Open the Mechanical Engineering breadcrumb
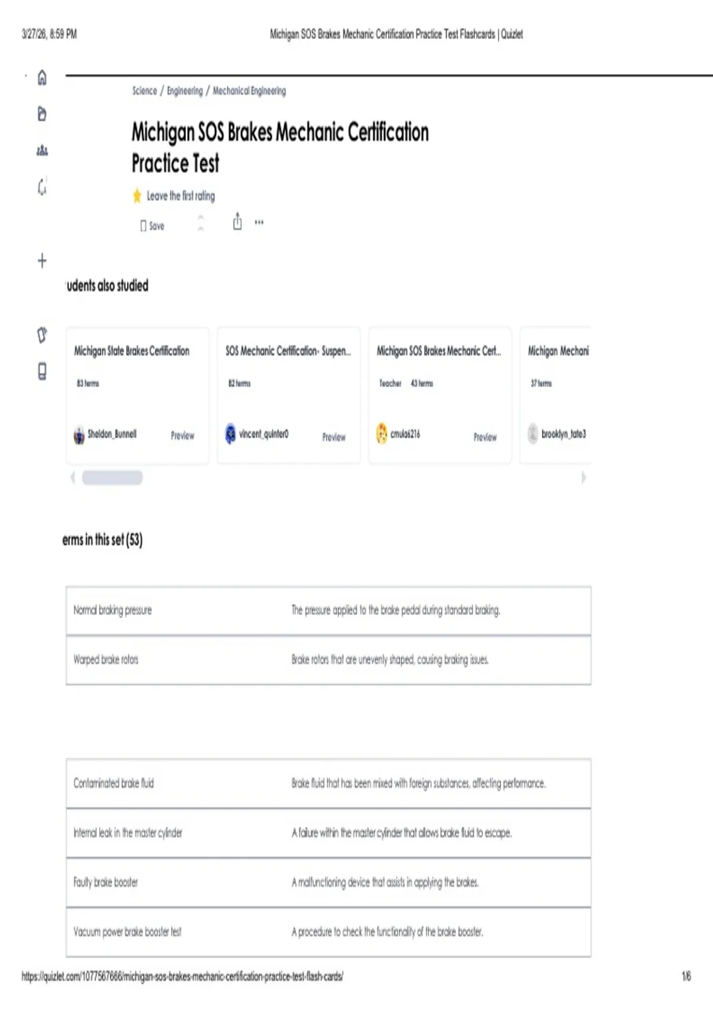 tap(250, 91)
